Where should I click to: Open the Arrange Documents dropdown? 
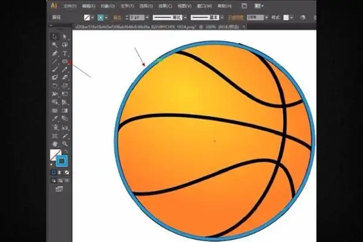pyautogui.click(x=259, y=6)
